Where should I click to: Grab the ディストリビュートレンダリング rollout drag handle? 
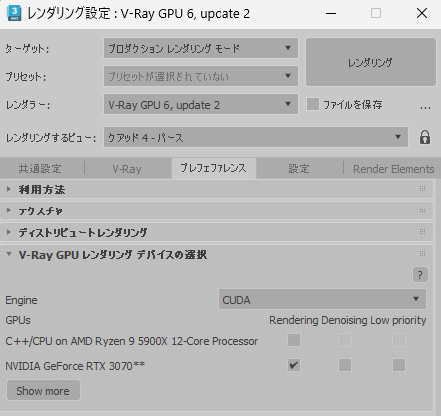(422, 231)
